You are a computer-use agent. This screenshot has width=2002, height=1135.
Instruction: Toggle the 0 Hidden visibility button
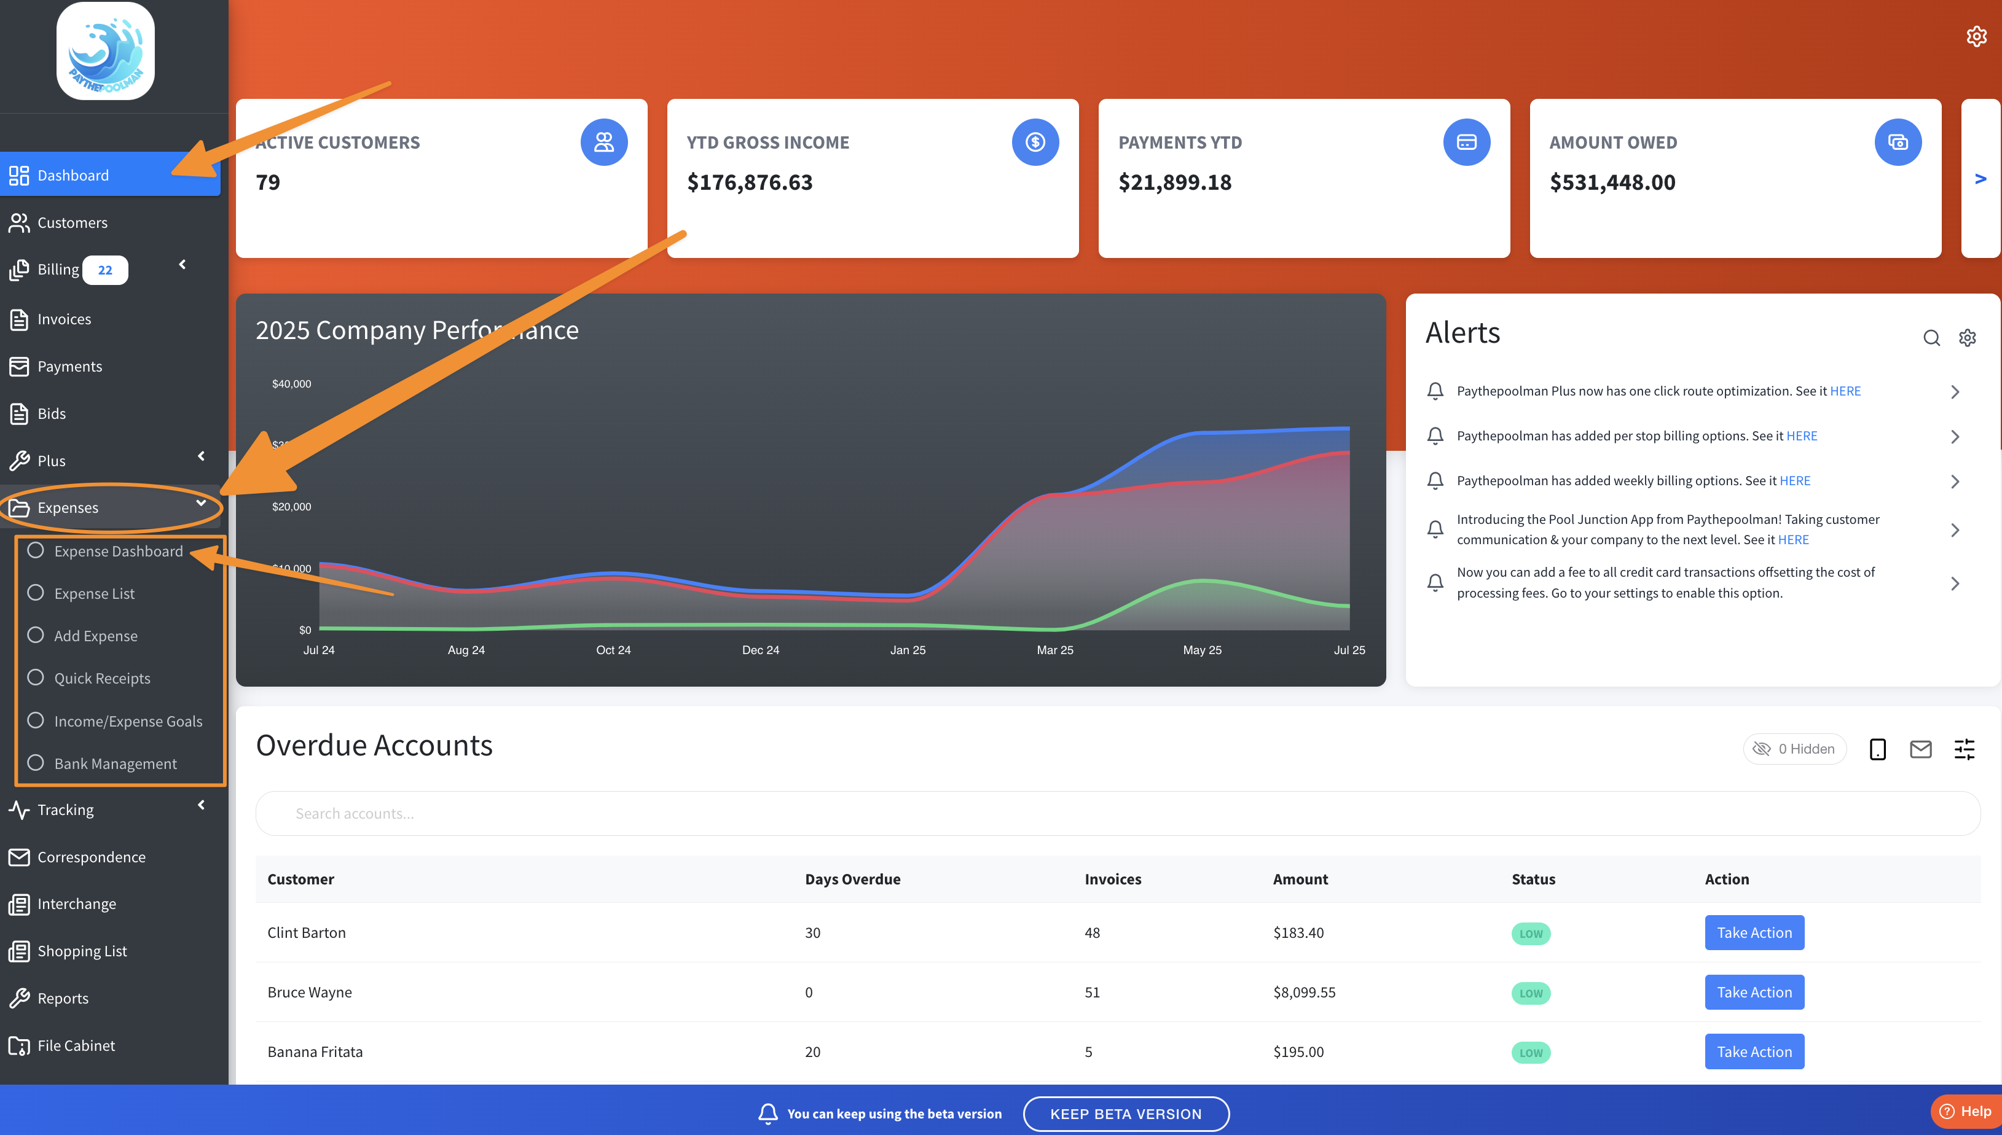tap(1794, 749)
